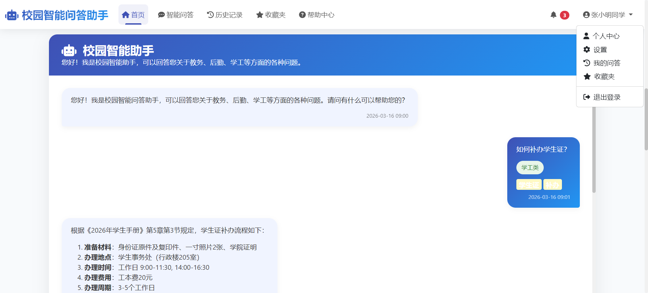Click the 补办 keyword tag
The width and height of the screenshot is (648, 293).
pos(552,185)
